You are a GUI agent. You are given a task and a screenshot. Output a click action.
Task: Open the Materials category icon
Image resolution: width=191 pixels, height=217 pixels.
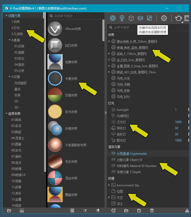pyautogui.click(x=113, y=18)
